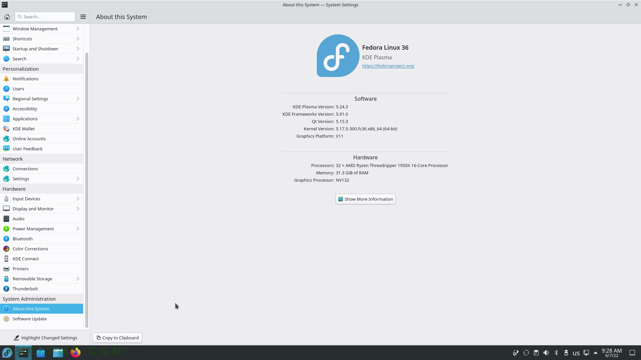Go to settings home via house icon
This screenshot has height=360, width=641.
tap(7, 17)
